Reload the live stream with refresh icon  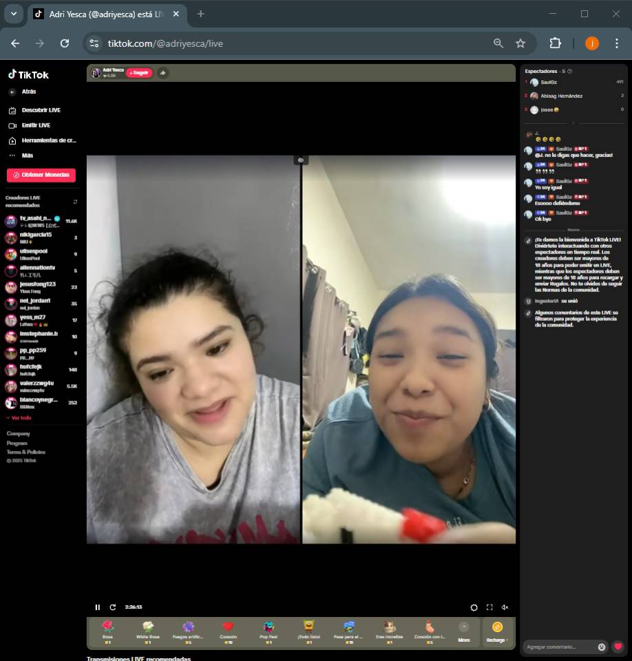113,607
